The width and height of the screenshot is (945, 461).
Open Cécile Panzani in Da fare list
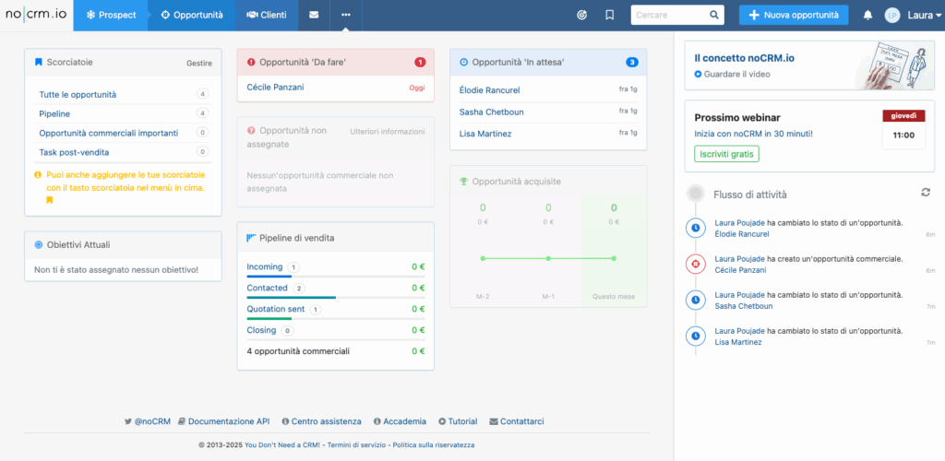pos(276,88)
